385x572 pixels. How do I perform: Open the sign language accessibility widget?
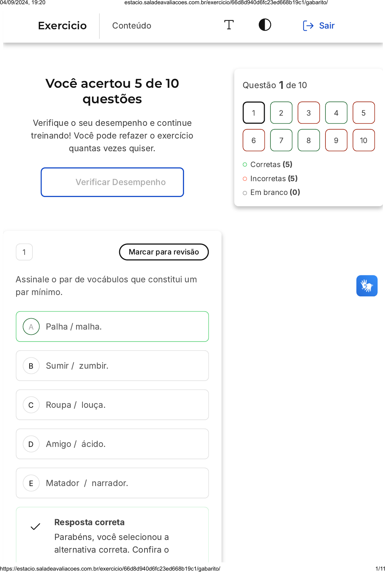[x=367, y=286]
